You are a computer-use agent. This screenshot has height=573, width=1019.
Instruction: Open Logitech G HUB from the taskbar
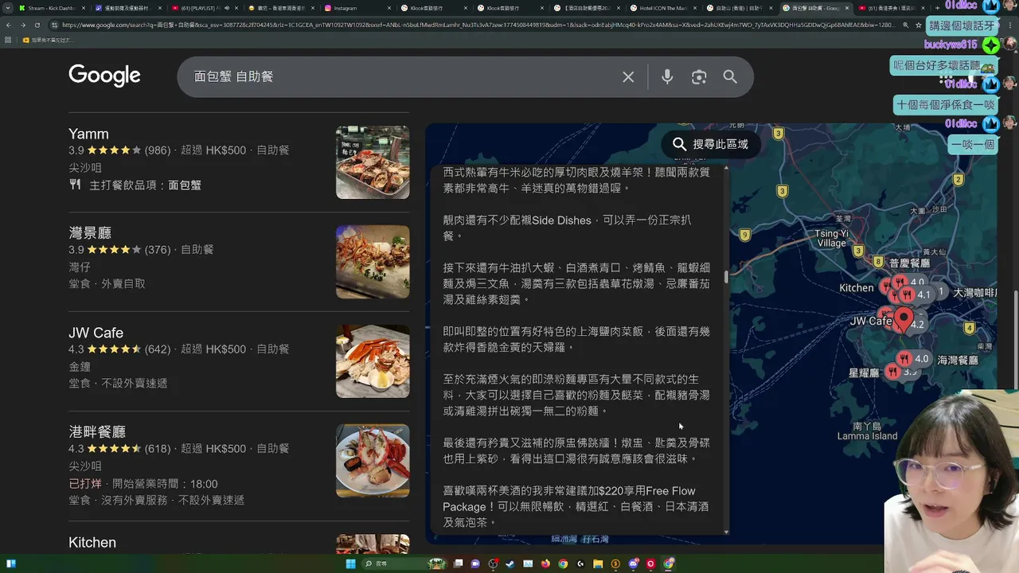click(580, 563)
